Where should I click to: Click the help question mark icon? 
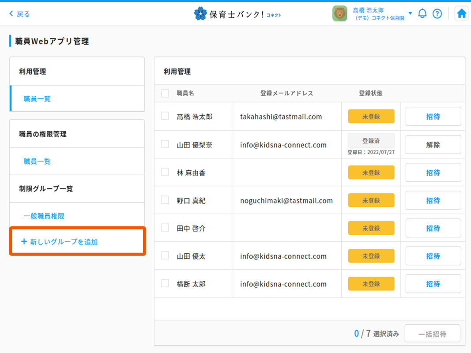click(437, 14)
